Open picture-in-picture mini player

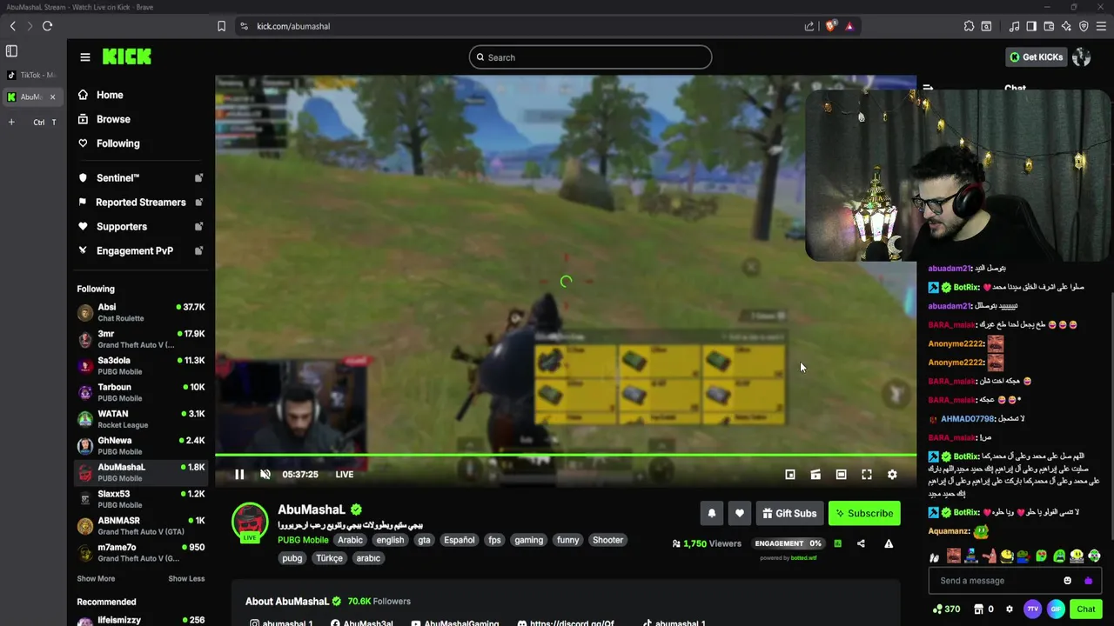tap(790, 475)
